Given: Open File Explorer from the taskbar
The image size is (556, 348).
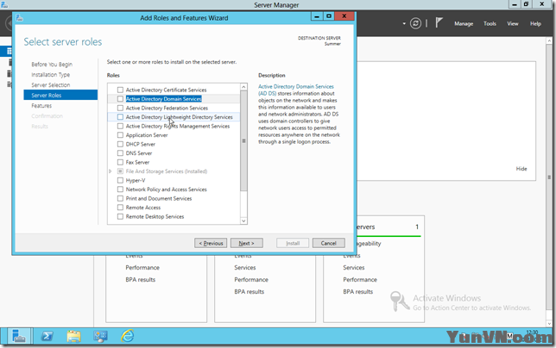Looking at the screenshot, I should point(73,336).
